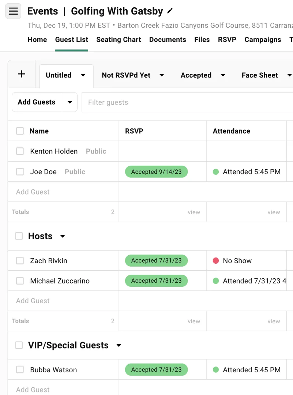Open the VIP/Special Guests group dropdown arrow
The height and width of the screenshot is (395, 293).
click(x=119, y=345)
